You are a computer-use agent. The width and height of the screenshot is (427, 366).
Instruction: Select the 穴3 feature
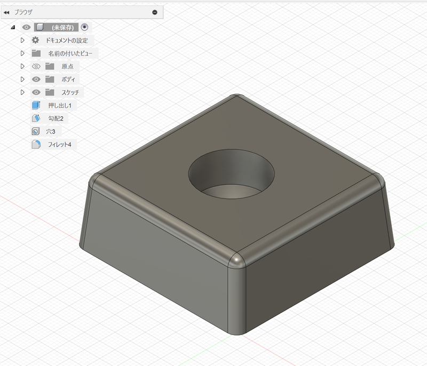click(x=51, y=132)
